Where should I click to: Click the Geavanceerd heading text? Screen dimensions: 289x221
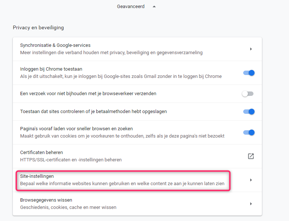click(x=131, y=7)
